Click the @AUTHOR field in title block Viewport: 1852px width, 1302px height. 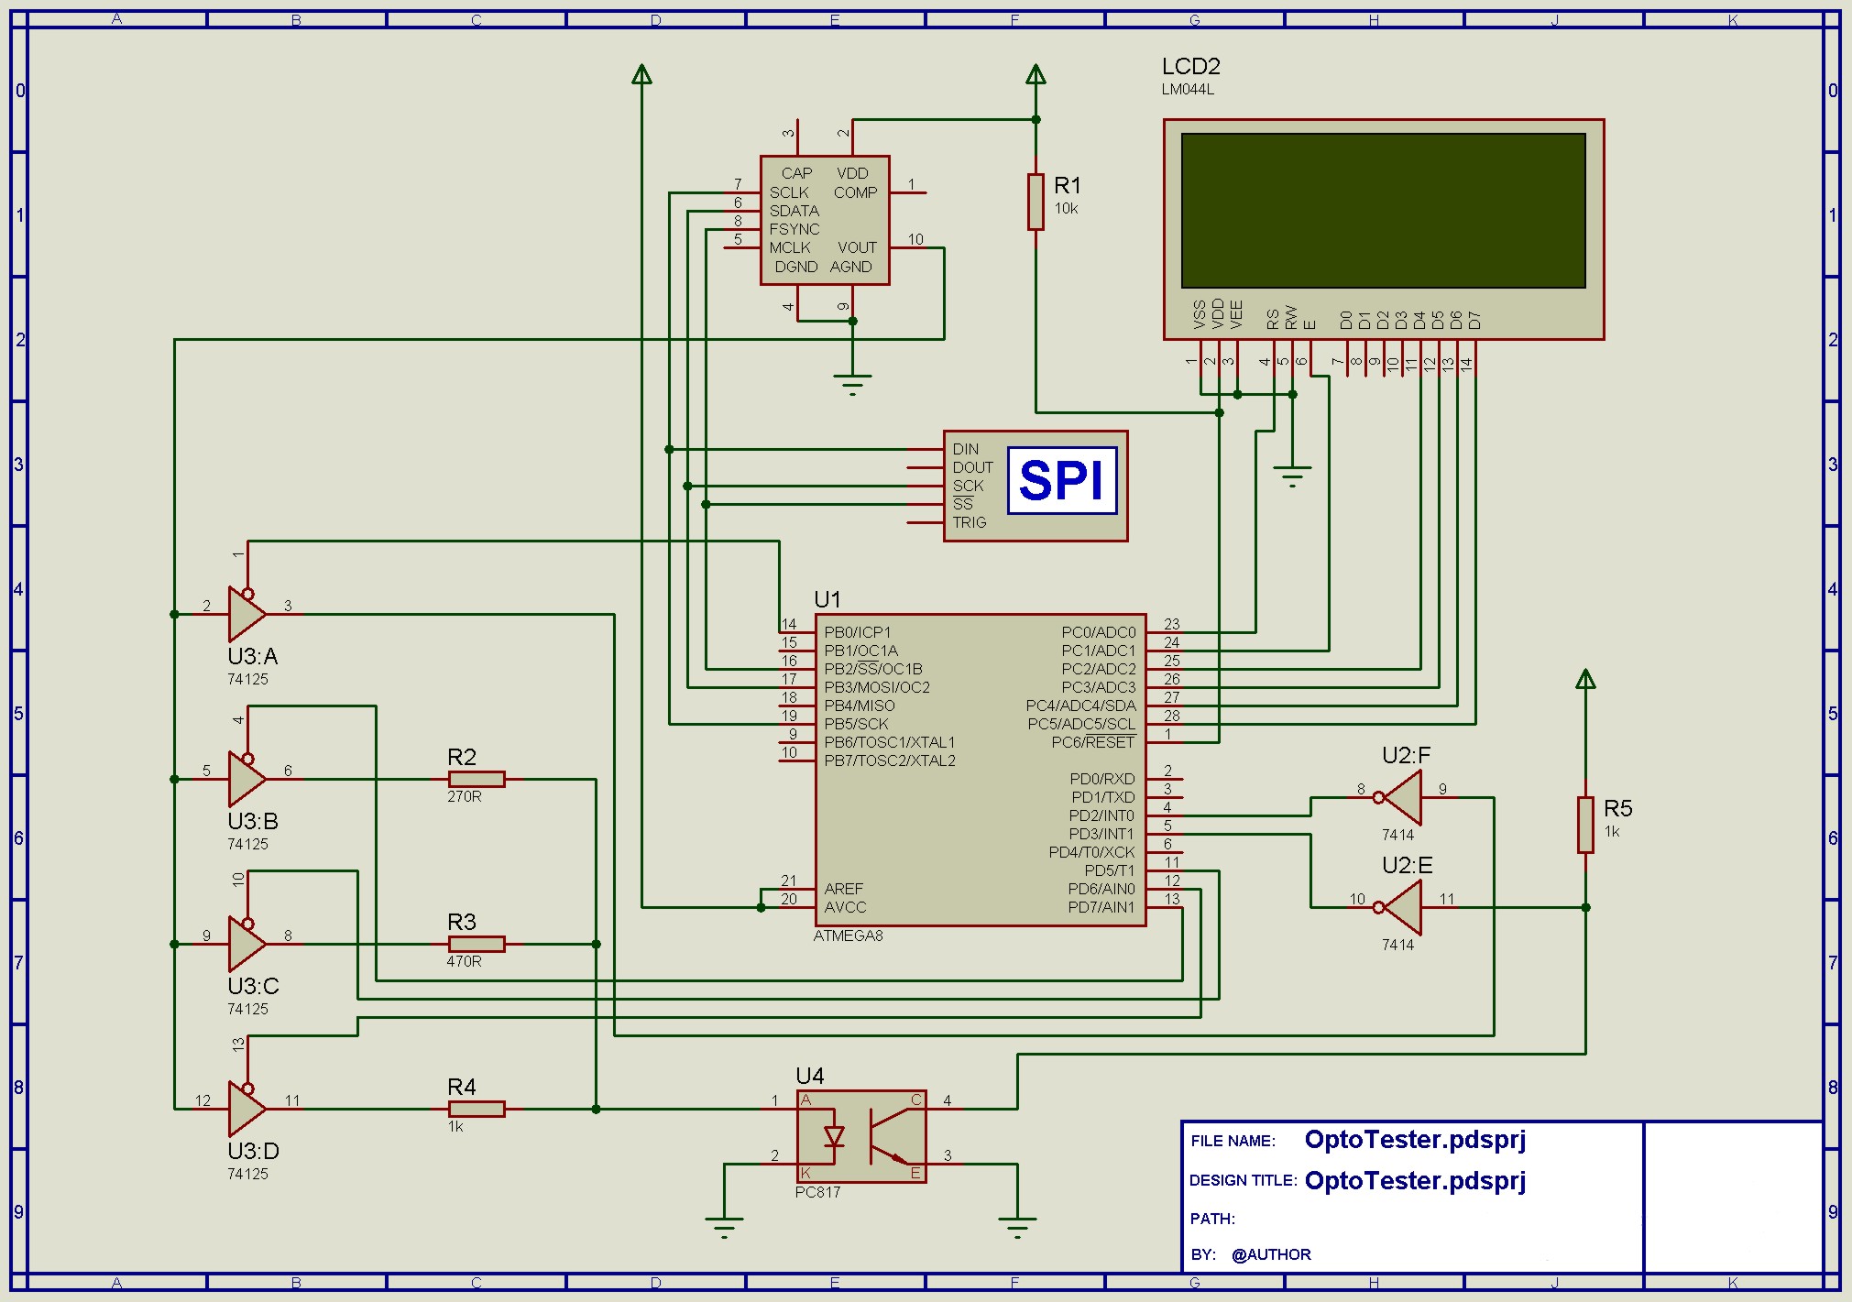[x=1271, y=1254]
